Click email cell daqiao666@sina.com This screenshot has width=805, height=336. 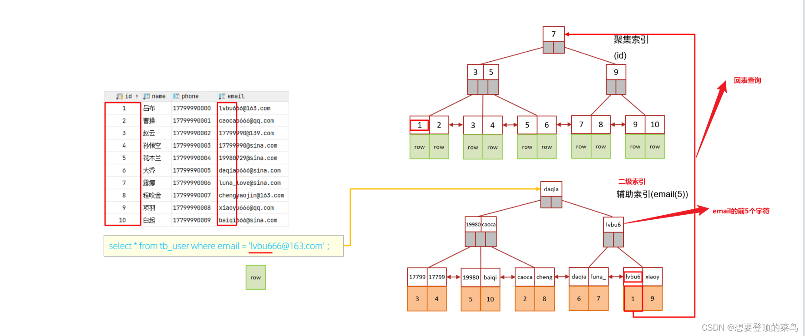click(x=250, y=170)
